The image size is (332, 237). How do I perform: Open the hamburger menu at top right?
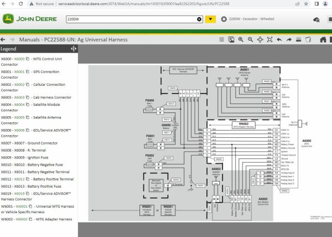[325, 19]
